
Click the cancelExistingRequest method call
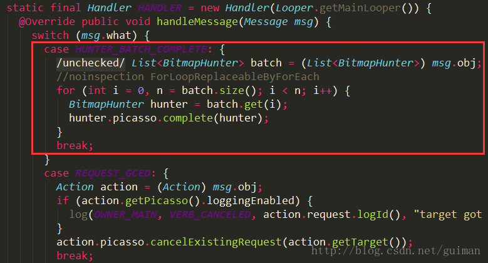click(x=216, y=242)
